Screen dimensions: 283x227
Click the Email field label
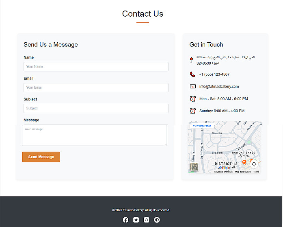(28, 79)
